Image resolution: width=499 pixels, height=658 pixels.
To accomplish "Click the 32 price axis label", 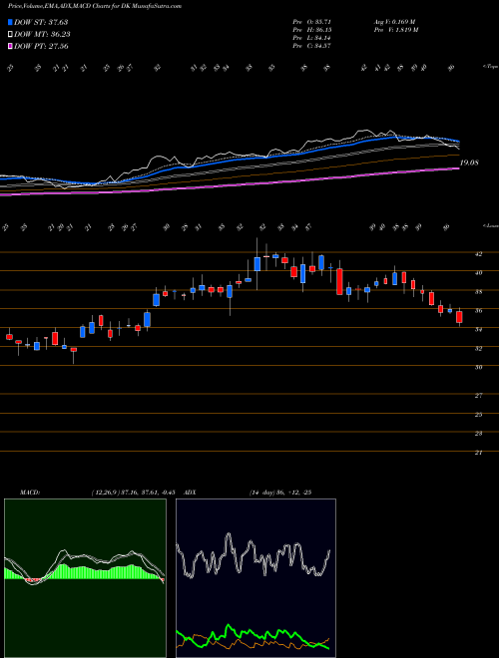I will point(478,348).
